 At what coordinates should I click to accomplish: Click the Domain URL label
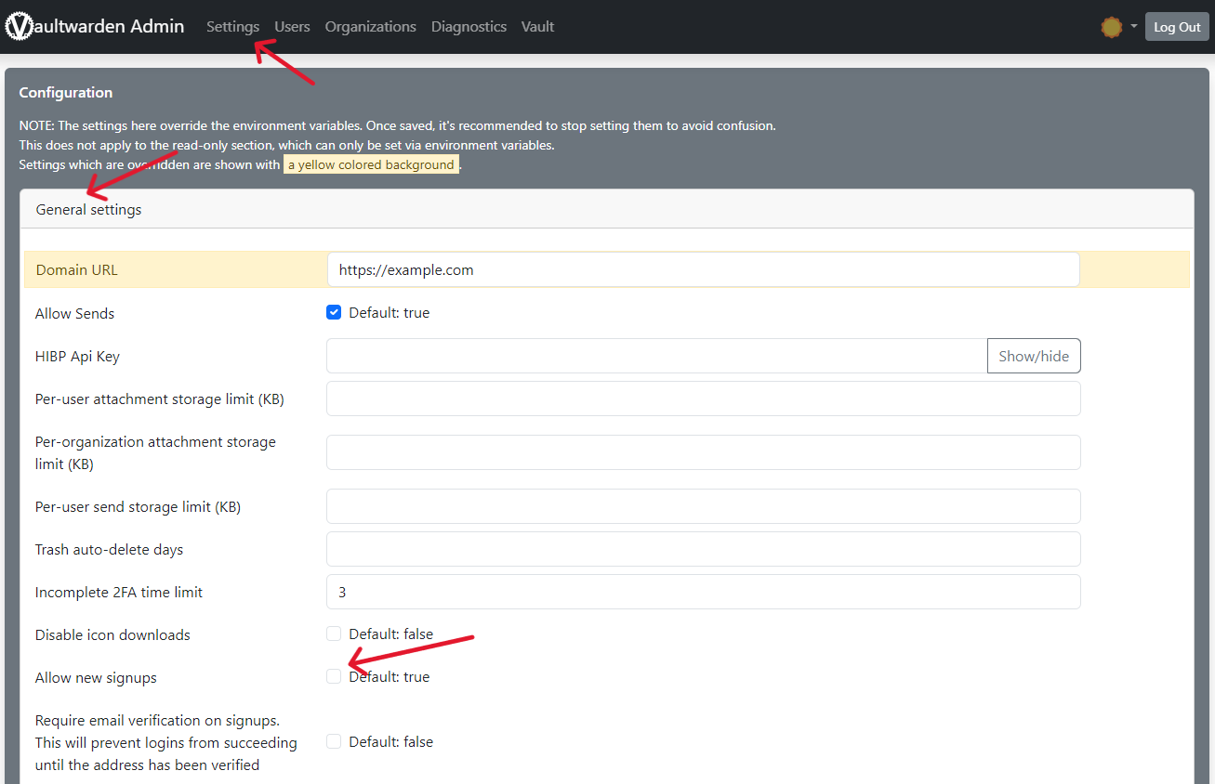coord(77,270)
